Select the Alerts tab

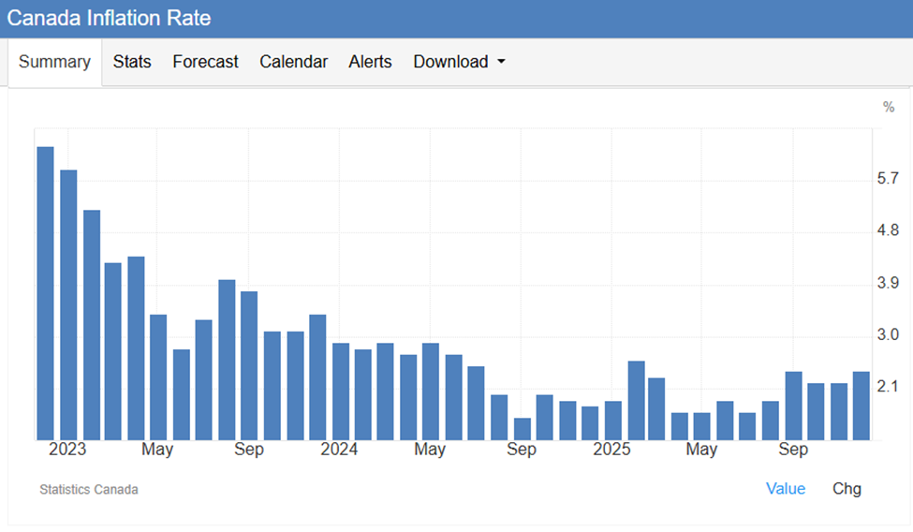(x=370, y=62)
